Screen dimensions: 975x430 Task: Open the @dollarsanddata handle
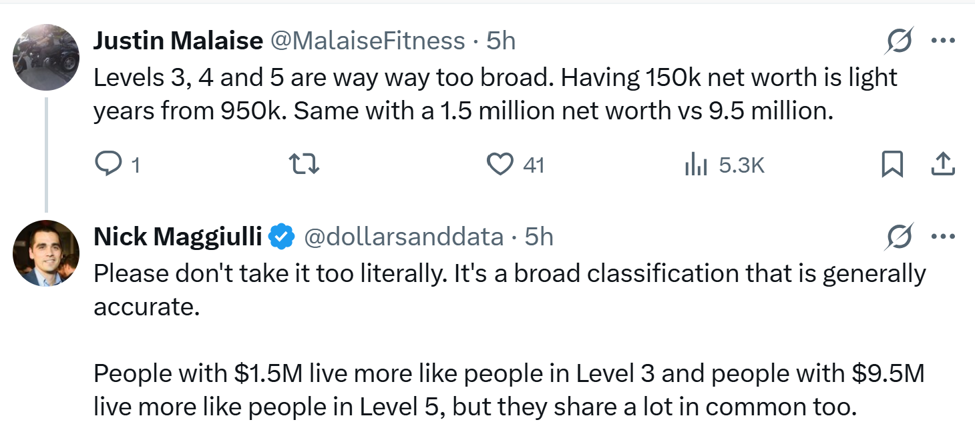pyautogui.click(x=404, y=236)
